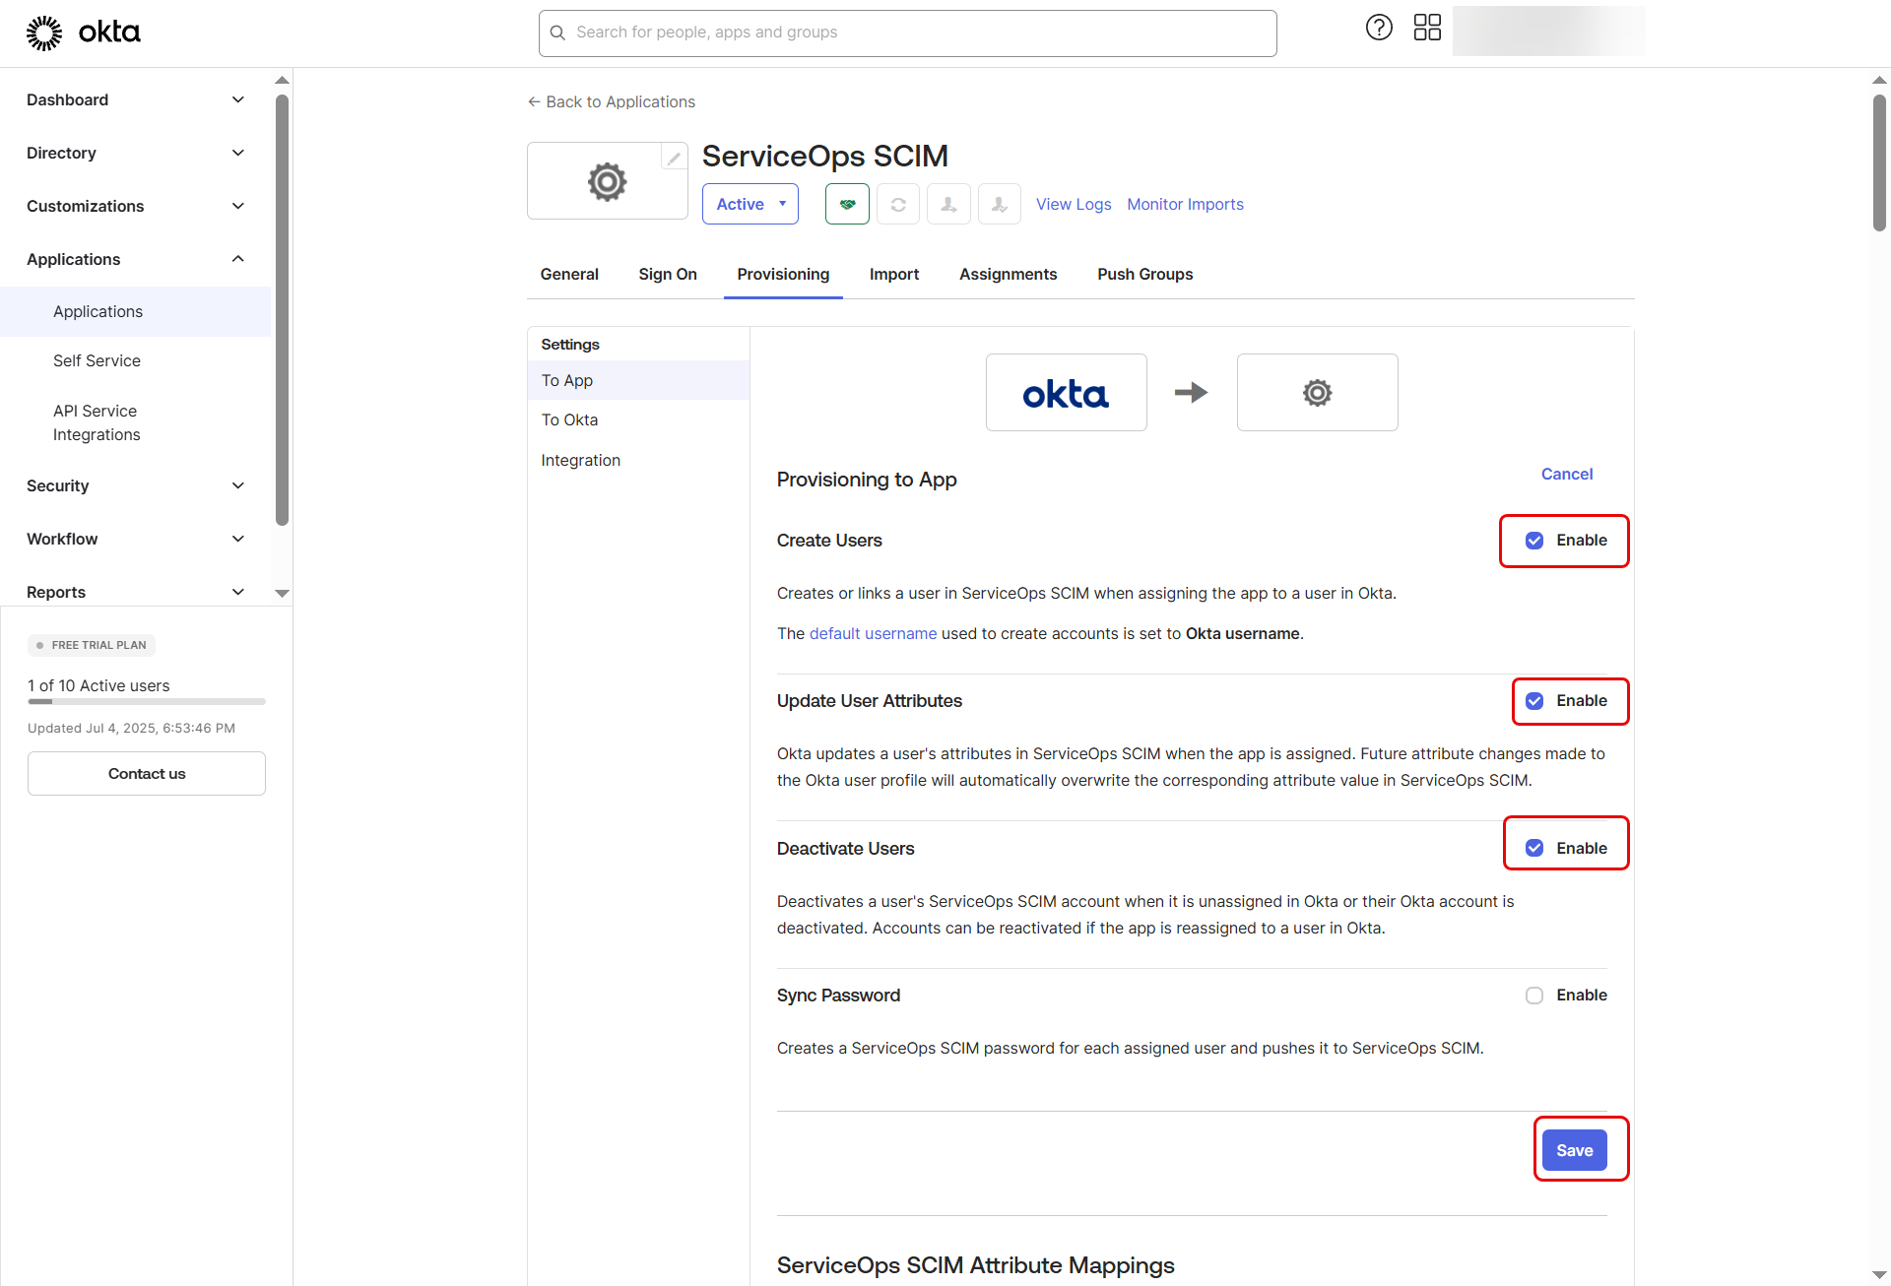Focus the people, apps and groups search field
The image size is (1891, 1286).
[906, 32]
